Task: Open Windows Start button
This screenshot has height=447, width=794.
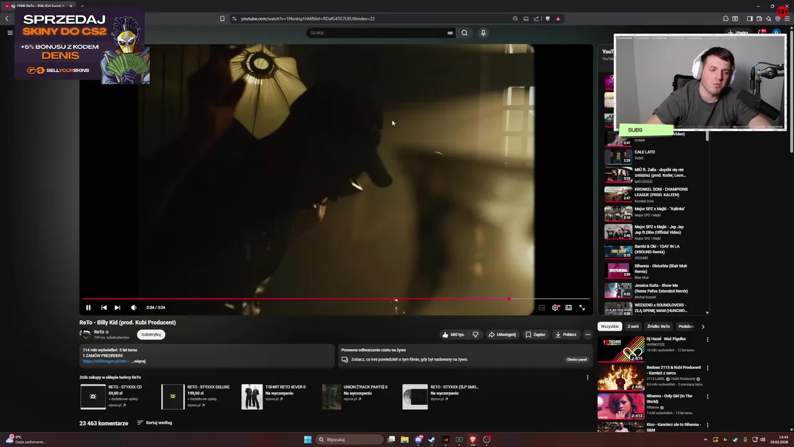Action: coord(308,440)
